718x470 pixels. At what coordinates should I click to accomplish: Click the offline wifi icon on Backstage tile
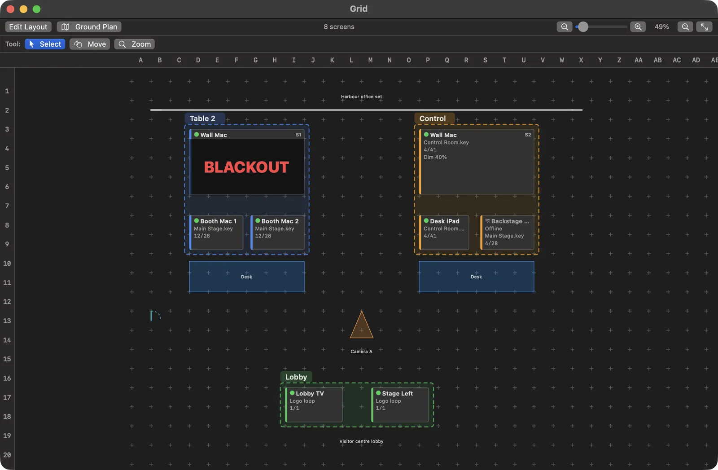tap(487, 221)
